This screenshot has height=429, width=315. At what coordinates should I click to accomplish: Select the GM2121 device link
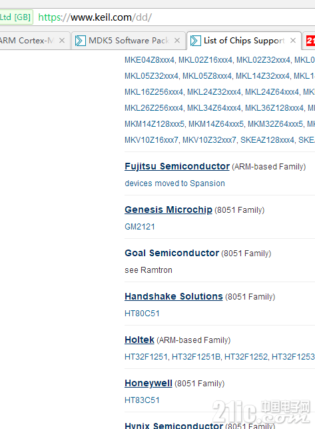pyautogui.click(x=140, y=227)
